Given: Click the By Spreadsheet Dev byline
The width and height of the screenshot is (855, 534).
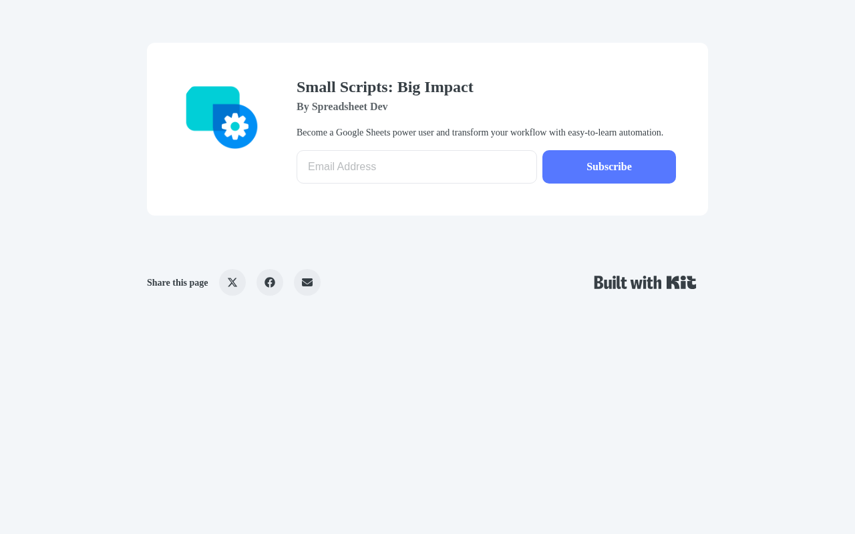Looking at the screenshot, I should coord(342,107).
